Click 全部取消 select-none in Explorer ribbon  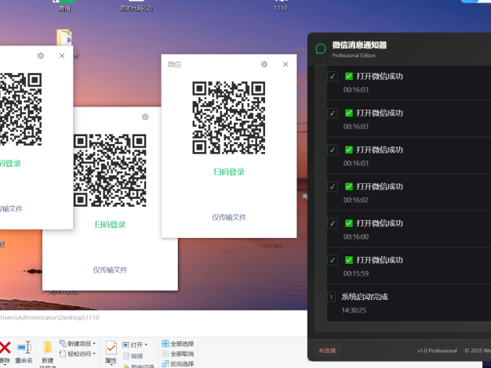point(178,354)
